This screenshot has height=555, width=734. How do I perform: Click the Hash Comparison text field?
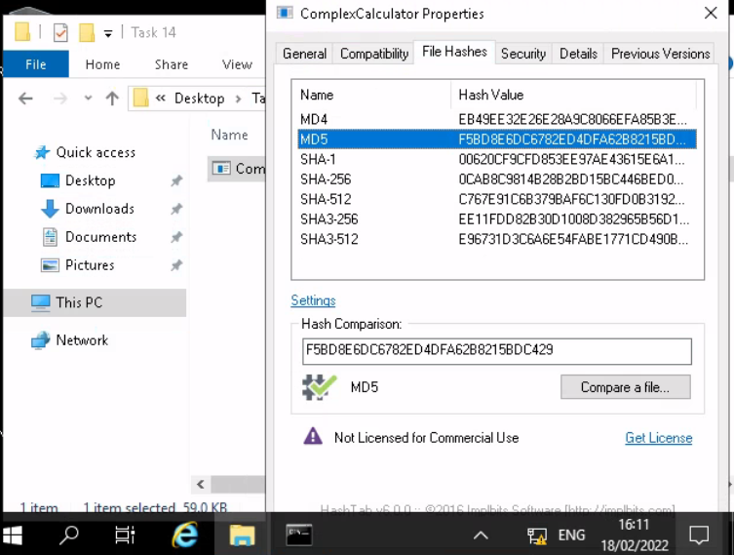[x=496, y=350]
